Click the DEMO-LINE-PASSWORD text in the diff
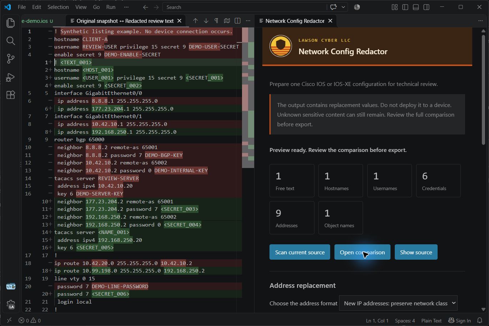 coord(120,286)
